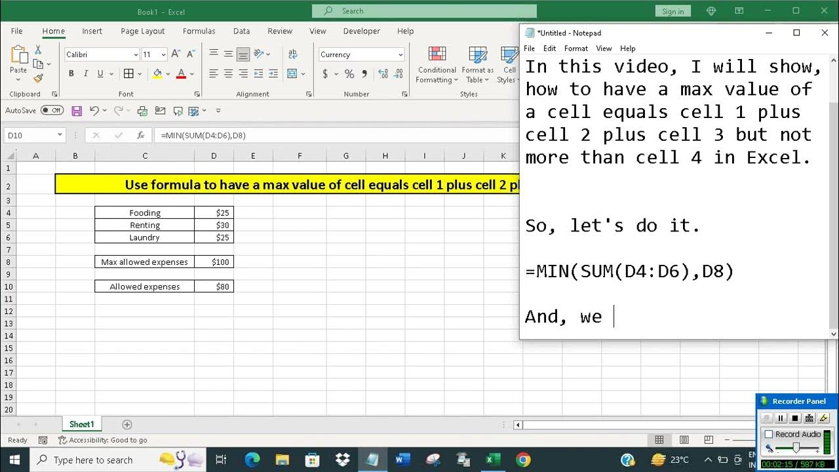
Task: Toggle the AutoSave switch
Action: 52,111
